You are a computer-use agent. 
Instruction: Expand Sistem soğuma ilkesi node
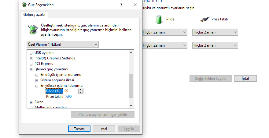click(37, 80)
